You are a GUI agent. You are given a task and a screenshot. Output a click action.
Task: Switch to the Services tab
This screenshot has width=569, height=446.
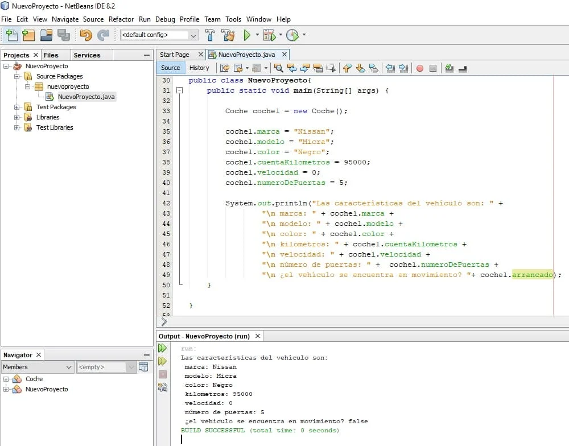tap(87, 55)
